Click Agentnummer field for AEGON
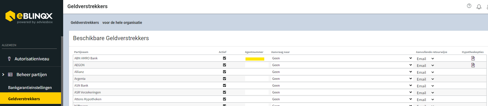Screen dimensions: 488x106 click(x=257, y=65)
